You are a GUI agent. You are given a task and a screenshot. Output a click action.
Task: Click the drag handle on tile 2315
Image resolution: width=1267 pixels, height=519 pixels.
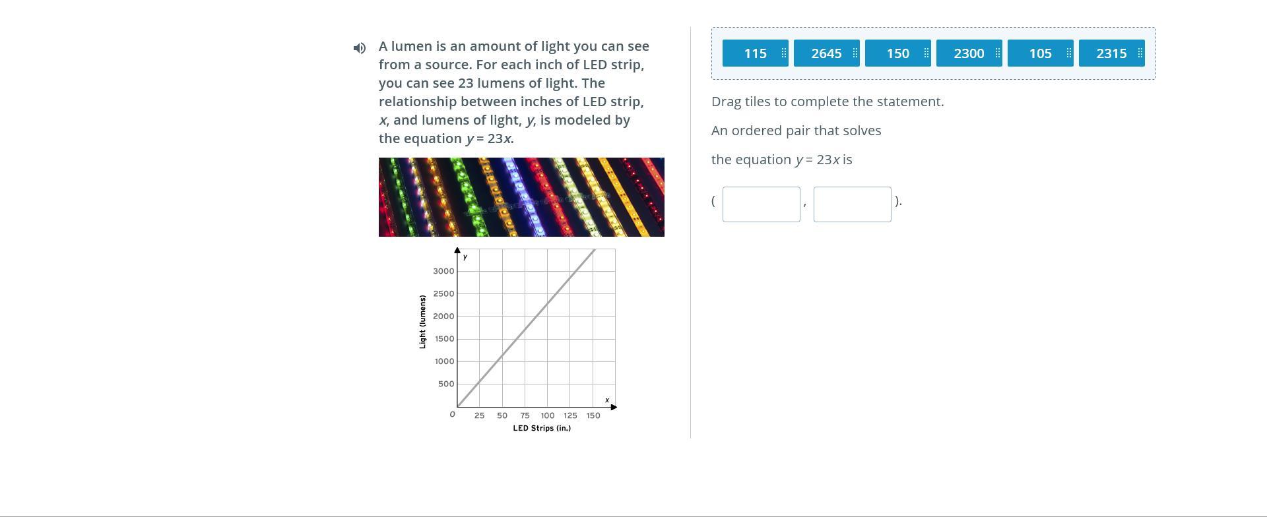click(1140, 53)
